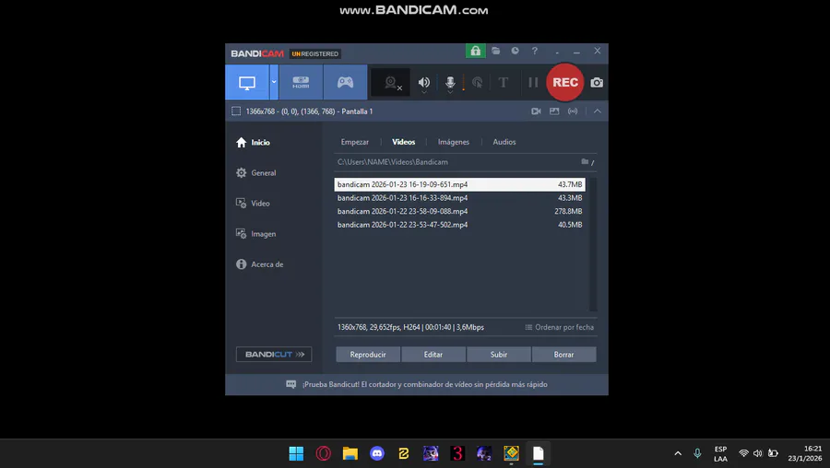The height and width of the screenshot is (468, 830).
Task: Switch to Empezar tab
Action: [x=355, y=142]
